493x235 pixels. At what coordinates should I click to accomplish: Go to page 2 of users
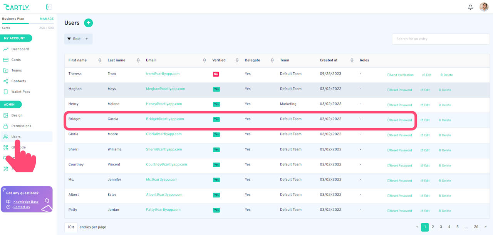tap(433, 227)
